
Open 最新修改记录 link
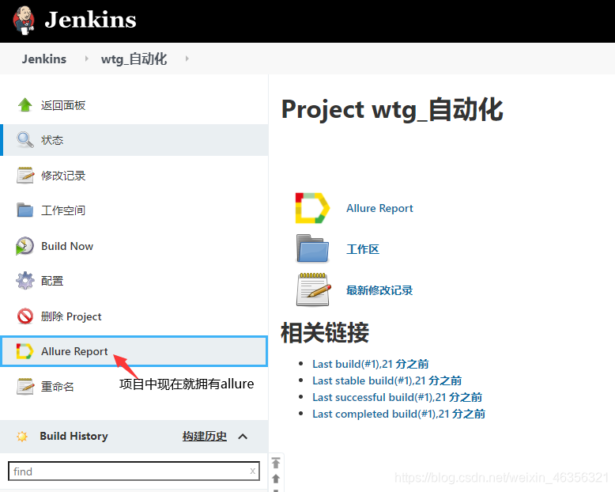click(379, 290)
